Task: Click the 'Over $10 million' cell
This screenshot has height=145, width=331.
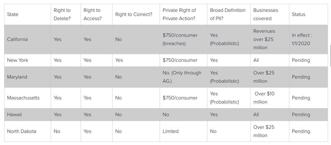Action: pos(270,98)
